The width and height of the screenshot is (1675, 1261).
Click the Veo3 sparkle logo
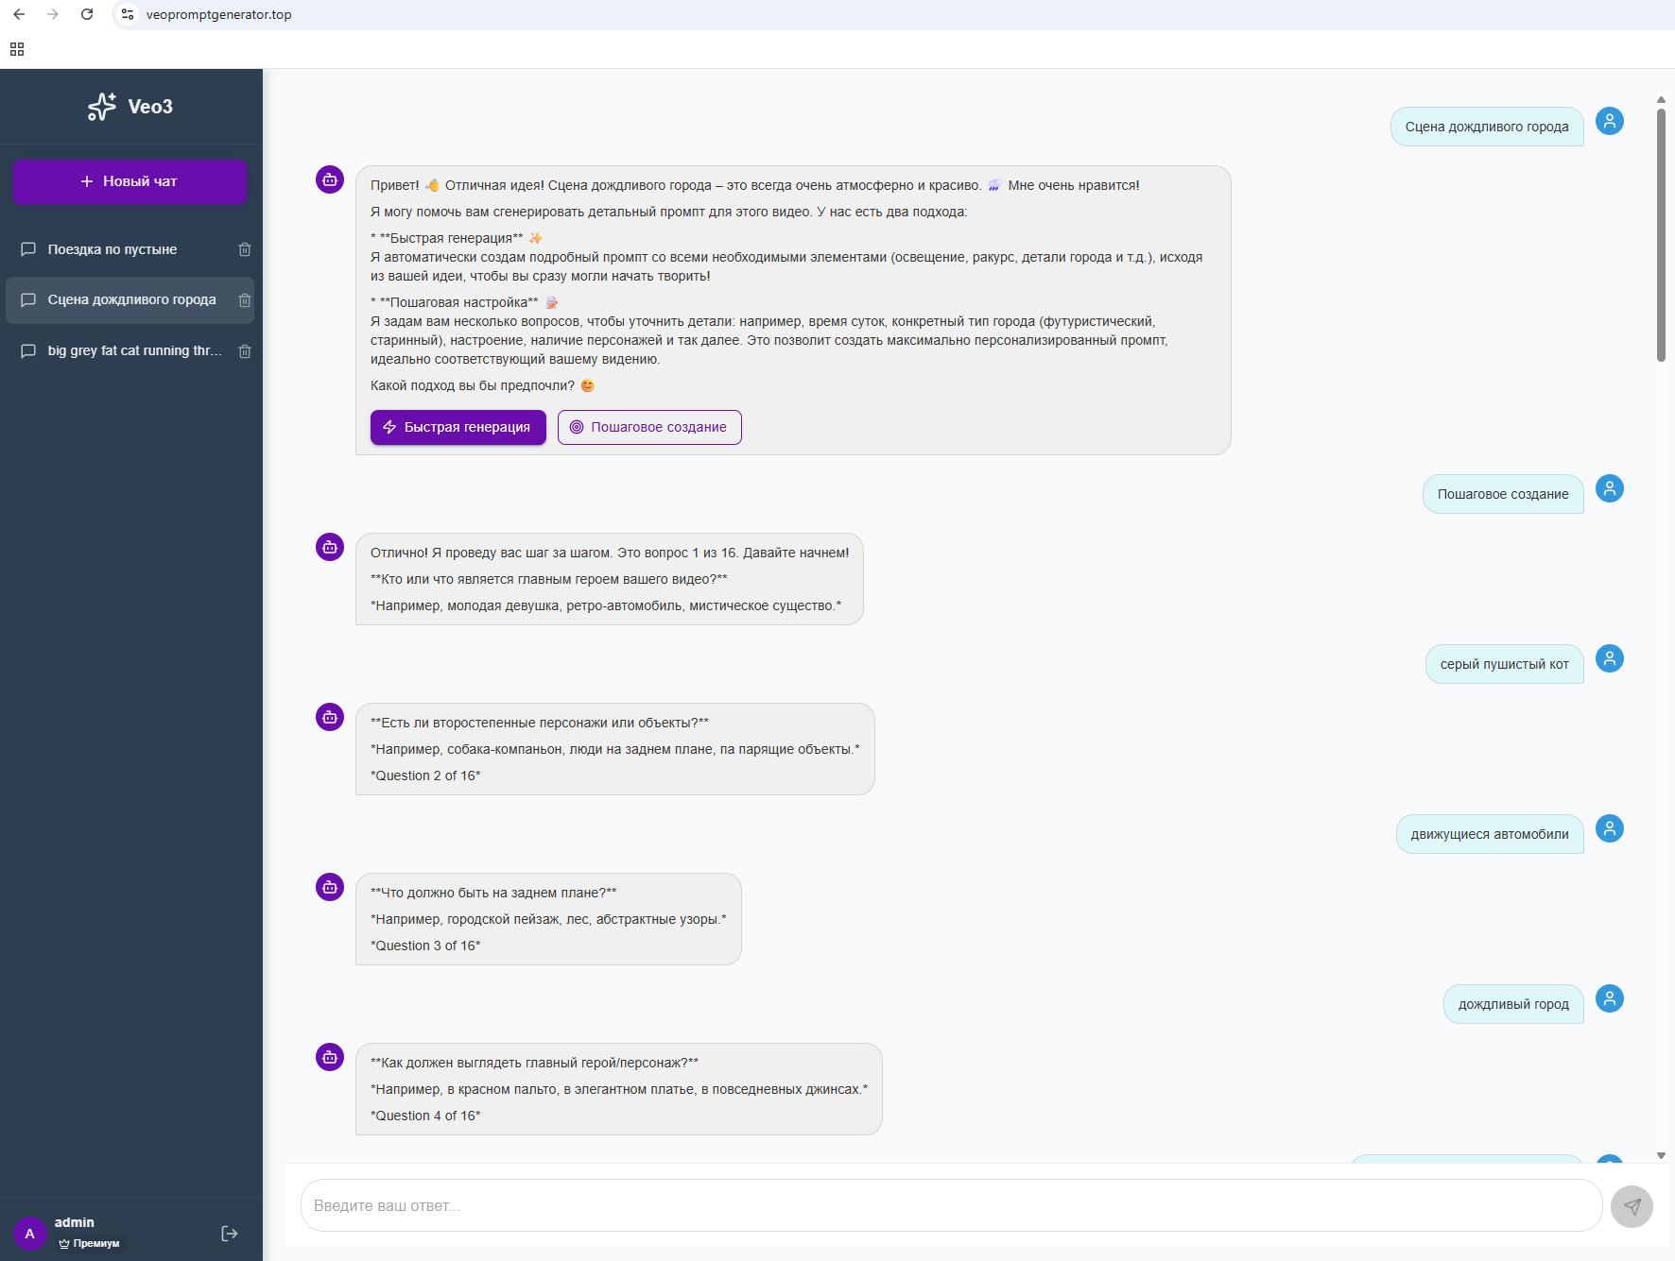click(101, 107)
